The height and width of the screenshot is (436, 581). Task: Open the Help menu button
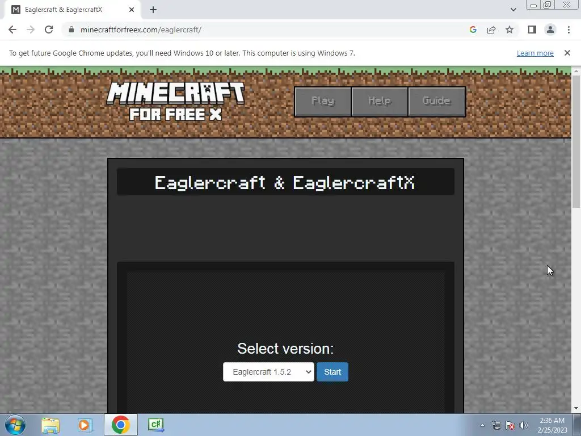click(380, 102)
